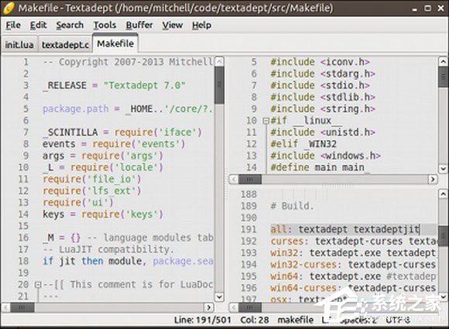The width and height of the screenshot is (449, 329).
Task: Click the win32: target line in Makefile
Action: [354, 253]
